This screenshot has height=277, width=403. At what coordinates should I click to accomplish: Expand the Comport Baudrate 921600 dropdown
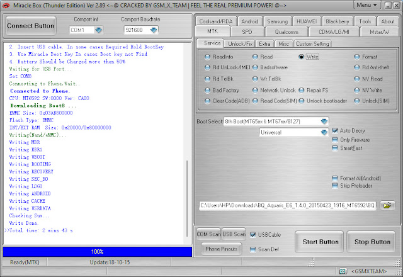point(154,30)
